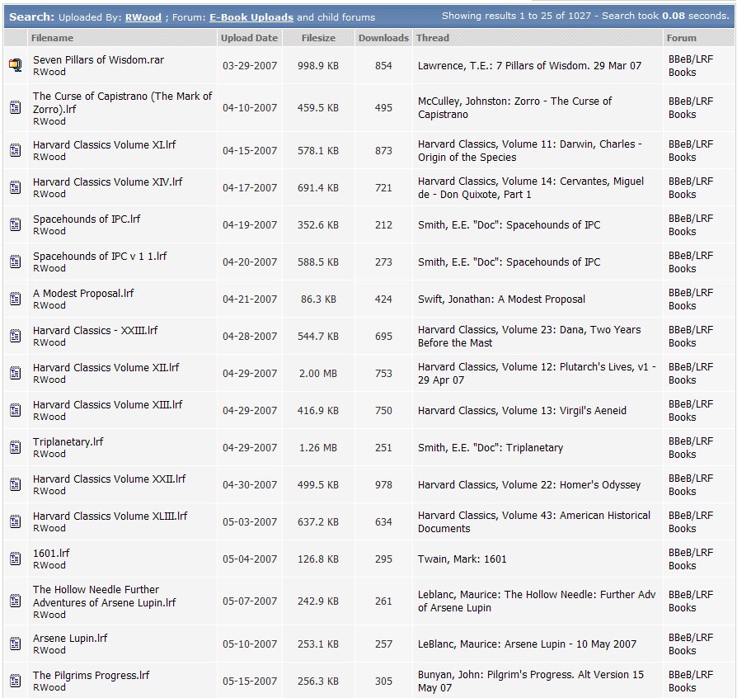Click the file icon for Harvard Classics Volume XIII.lrf
This screenshot has height=698, width=737.
click(x=16, y=411)
